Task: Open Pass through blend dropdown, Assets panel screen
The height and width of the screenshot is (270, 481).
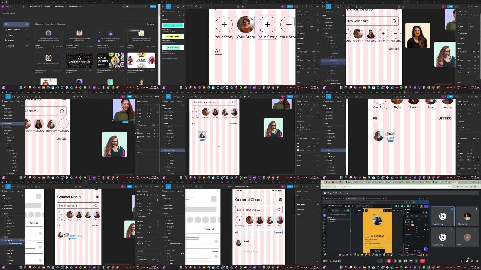Action: click(x=303, y=52)
